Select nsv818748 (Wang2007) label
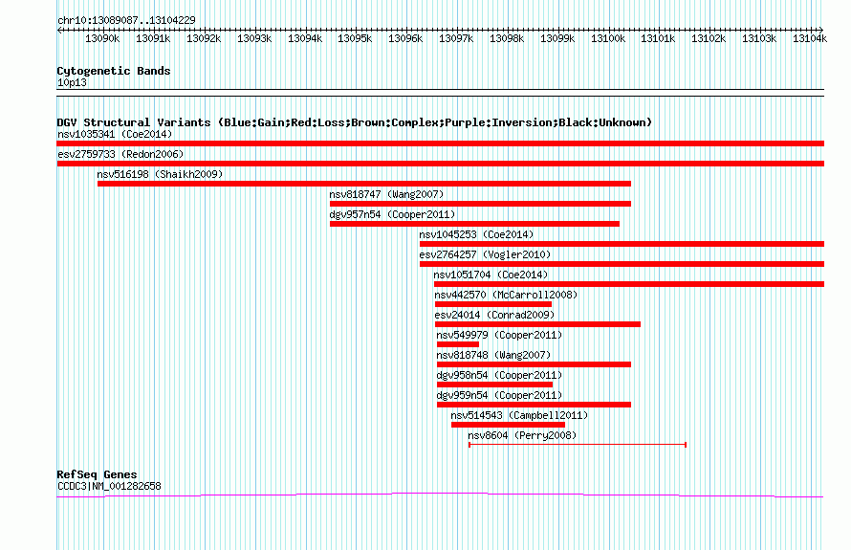 (x=494, y=355)
